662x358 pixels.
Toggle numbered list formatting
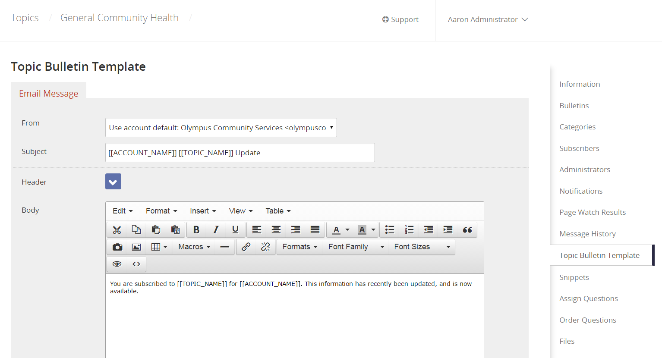(x=409, y=229)
